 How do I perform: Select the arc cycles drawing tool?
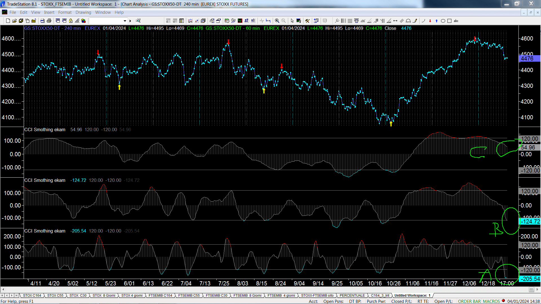[408, 21]
